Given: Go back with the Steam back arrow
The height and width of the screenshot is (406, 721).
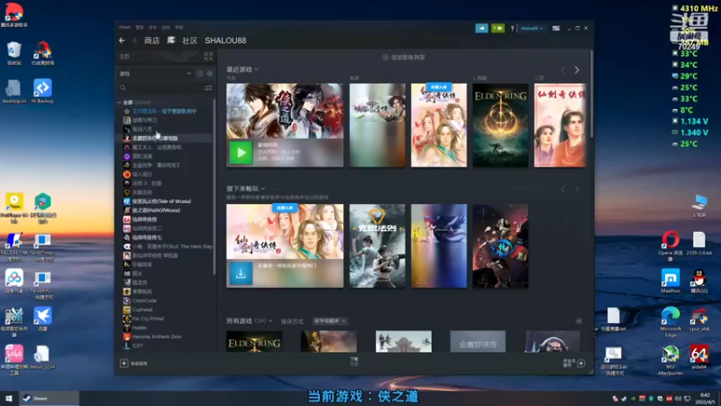Looking at the screenshot, I should [122, 41].
